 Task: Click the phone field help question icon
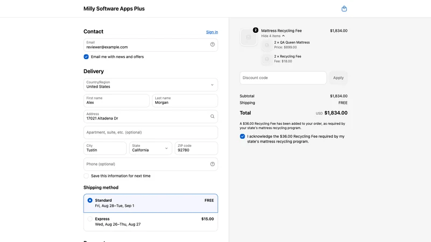coord(212,164)
